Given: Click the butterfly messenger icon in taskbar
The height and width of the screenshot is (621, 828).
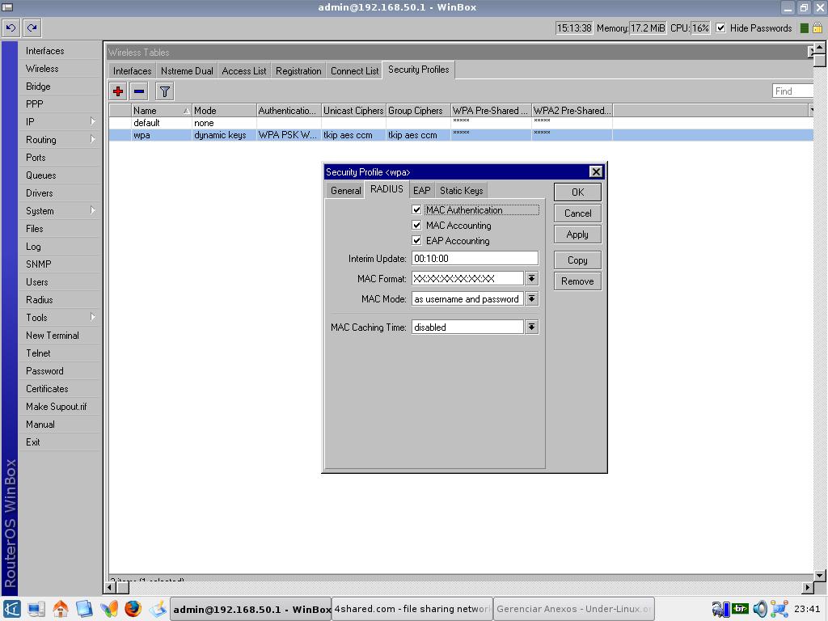Looking at the screenshot, I should coord(109,609).
